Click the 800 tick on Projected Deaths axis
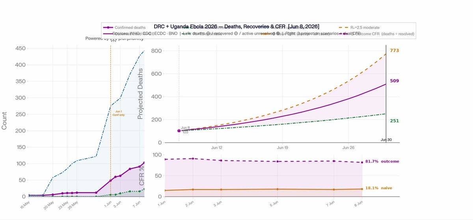 point(156,51)
